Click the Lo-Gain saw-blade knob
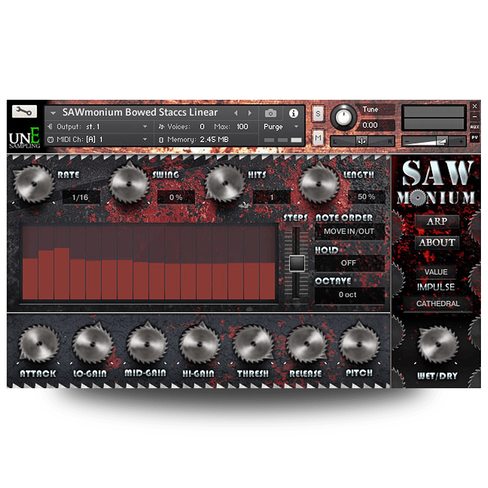Viewport: 488px width, 488px height. click(92, 343)
